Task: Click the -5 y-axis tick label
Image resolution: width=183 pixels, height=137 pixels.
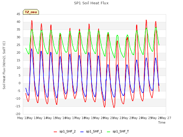Action: 19,91
